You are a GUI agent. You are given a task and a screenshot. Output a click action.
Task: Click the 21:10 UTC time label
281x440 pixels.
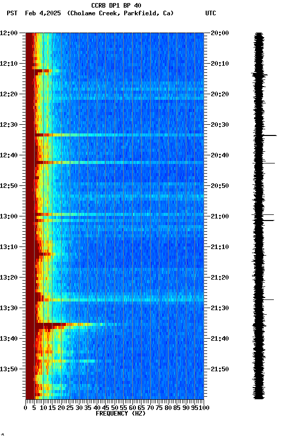tap(220, 247)
